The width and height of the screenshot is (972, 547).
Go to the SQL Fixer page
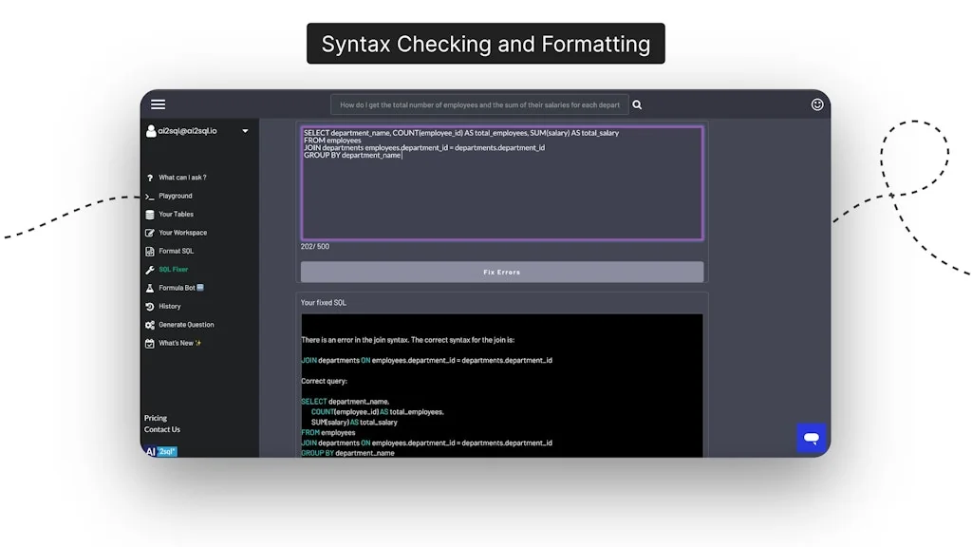point(173,270)
